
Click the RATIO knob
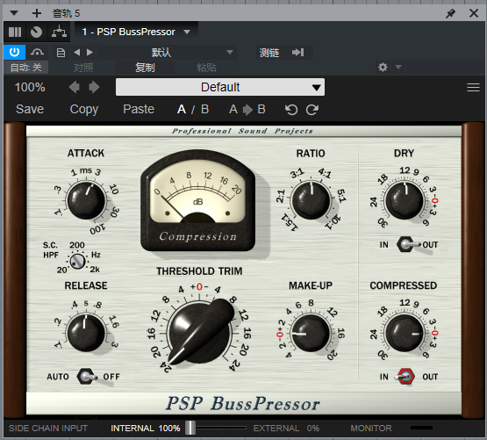(x=311, y=200)
